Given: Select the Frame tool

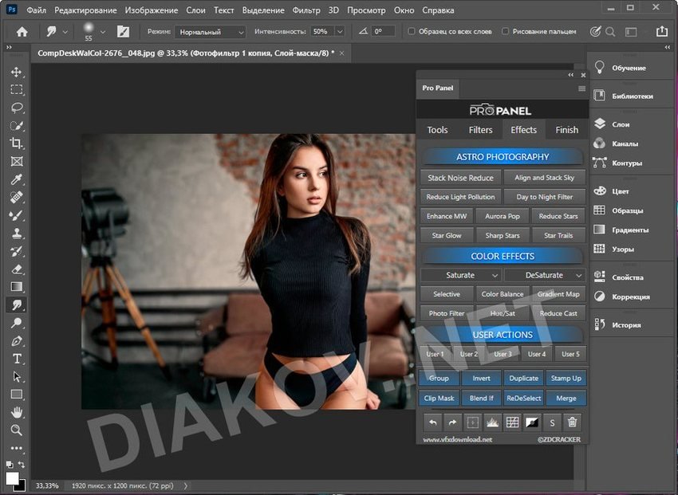Looking at the screenshot, I should point(17,161).
